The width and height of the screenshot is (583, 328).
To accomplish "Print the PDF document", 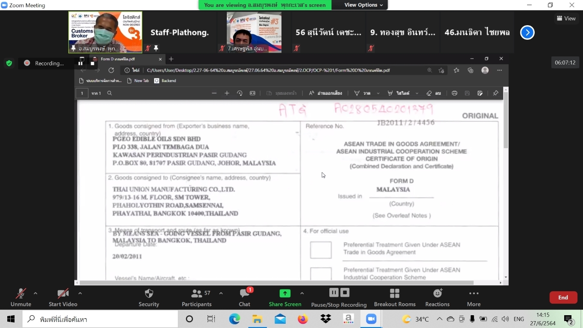I will 454,93.
